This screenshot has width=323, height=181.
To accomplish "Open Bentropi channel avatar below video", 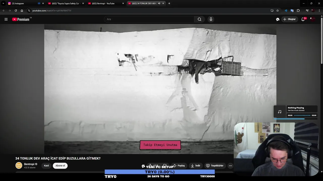I will click(x=19, y=165).
